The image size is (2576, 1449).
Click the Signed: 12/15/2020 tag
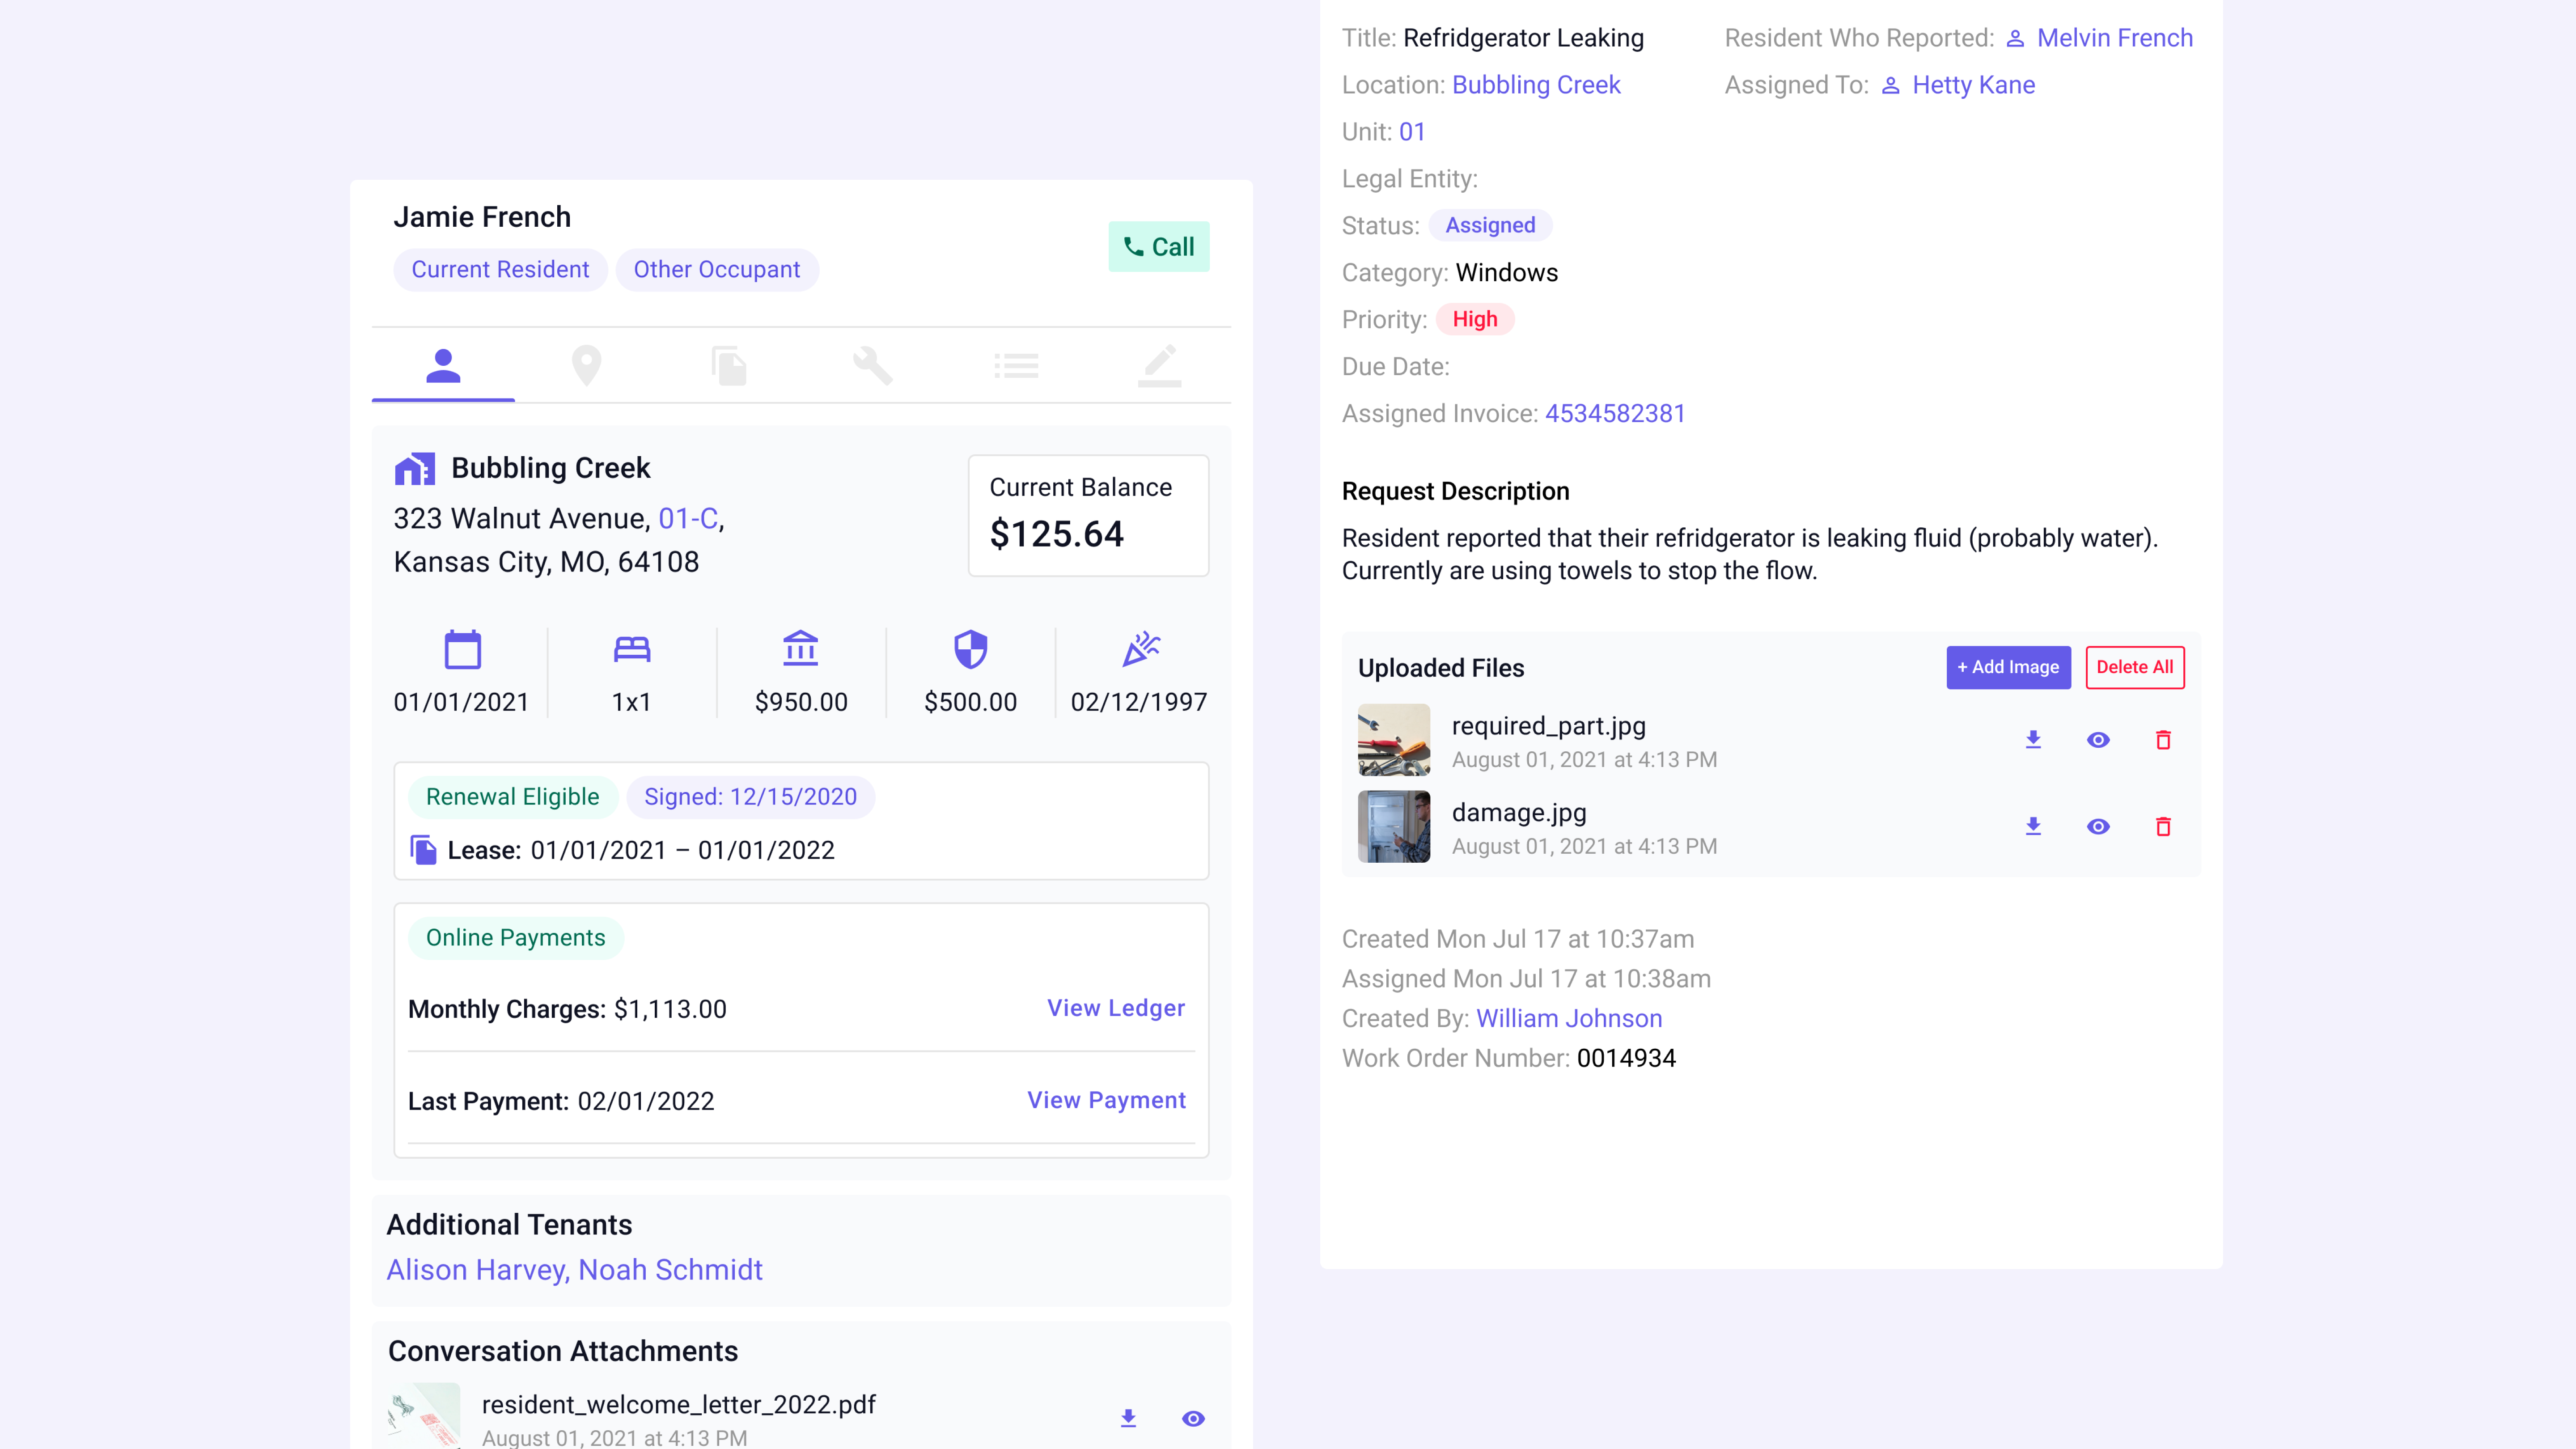click(750, 797)
